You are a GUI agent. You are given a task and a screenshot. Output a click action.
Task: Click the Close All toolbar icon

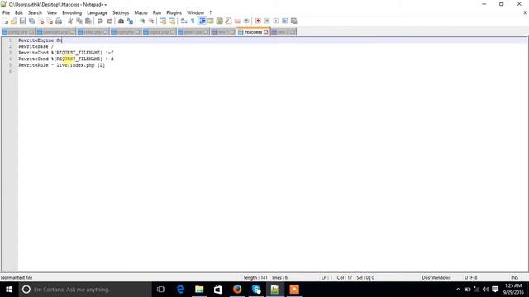click(50, 21)
